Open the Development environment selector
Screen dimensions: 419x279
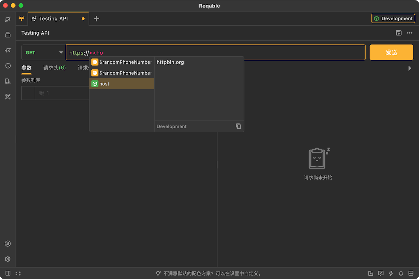pos(393,18)
